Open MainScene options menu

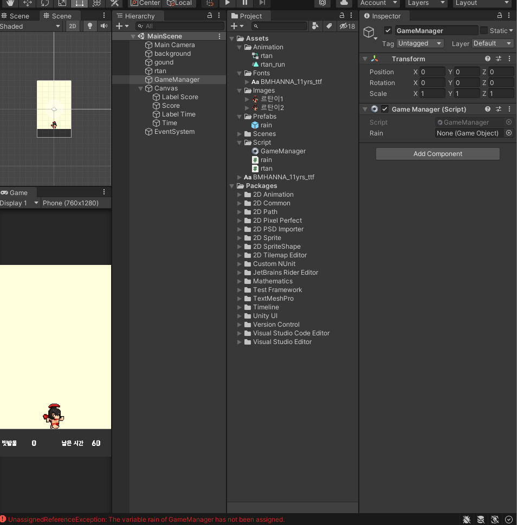219,36
